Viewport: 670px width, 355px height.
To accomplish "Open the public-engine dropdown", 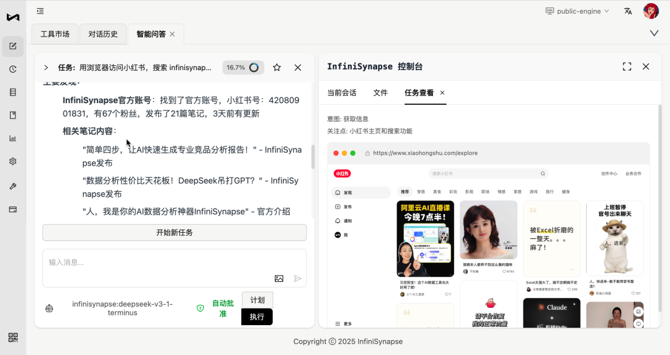I will pyautogui.click(x=578, y=11).
